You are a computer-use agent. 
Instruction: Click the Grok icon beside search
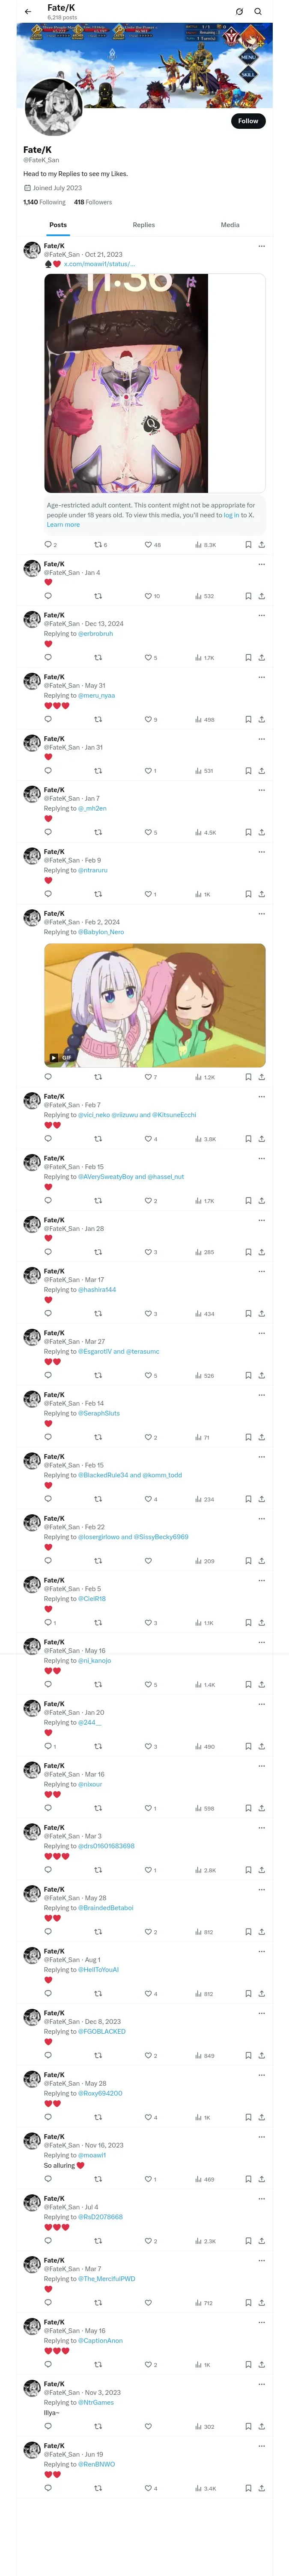[x=239, y=12]
